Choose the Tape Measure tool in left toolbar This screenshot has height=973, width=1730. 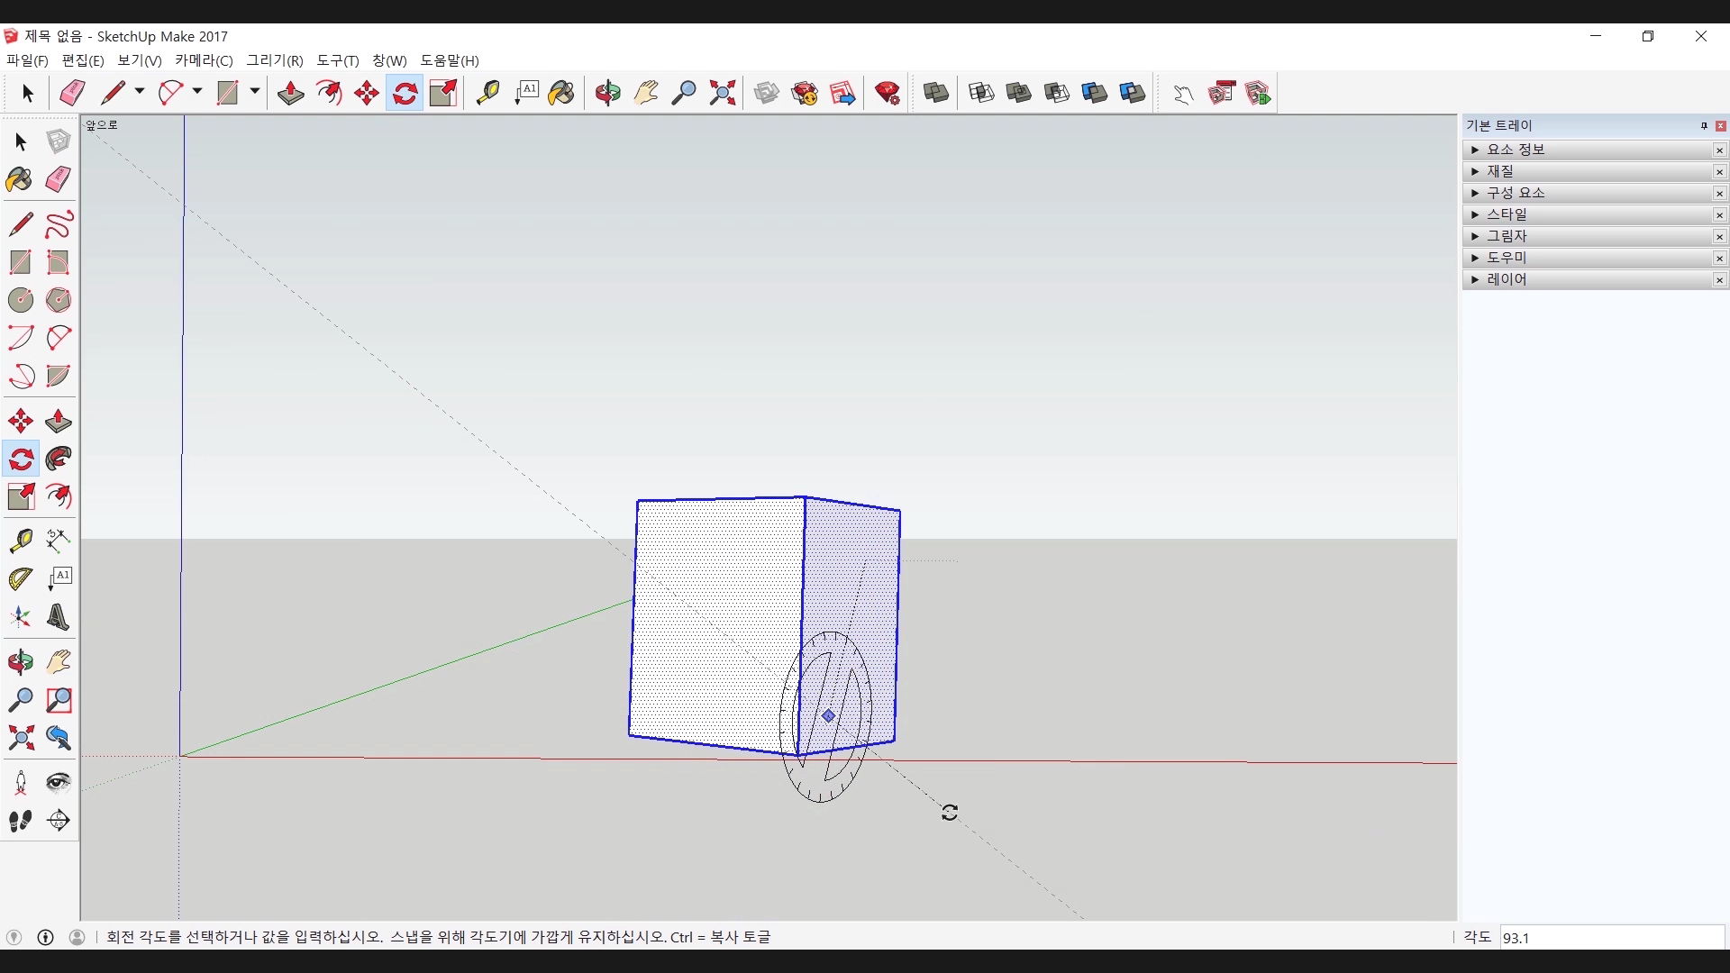point(21,541)
